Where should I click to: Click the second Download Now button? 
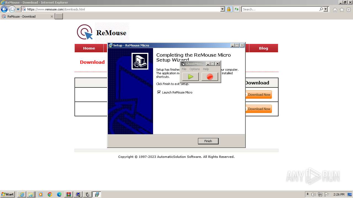point(258,109)
